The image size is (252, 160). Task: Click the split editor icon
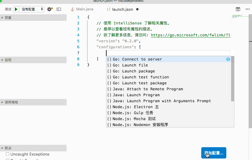tap(238, 9)
